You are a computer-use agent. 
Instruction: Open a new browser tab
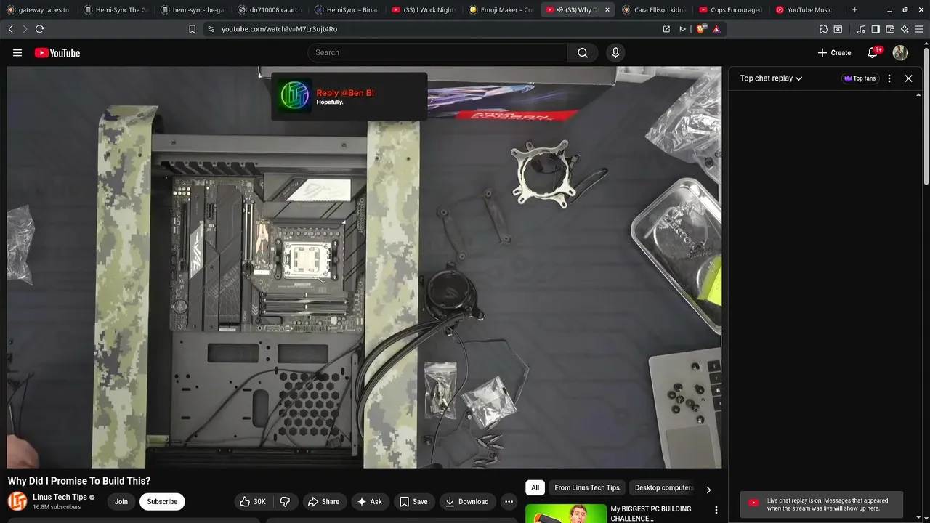854,10
